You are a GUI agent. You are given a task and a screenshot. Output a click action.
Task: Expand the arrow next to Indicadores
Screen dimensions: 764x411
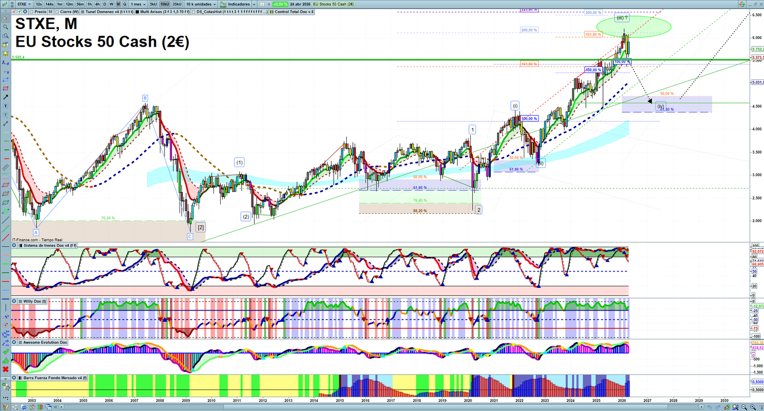click(x=254, y=4)
